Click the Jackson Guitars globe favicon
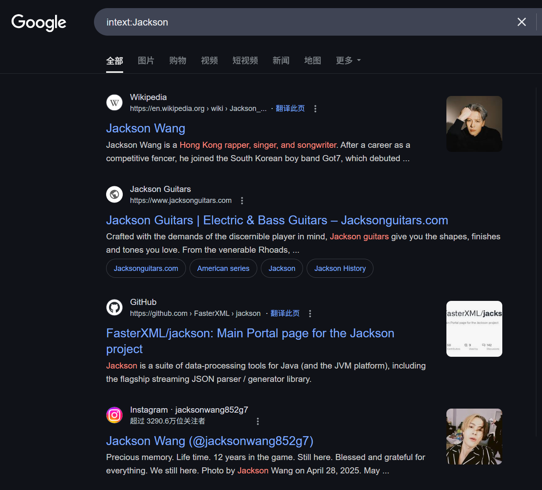542x490 pixels. (x=115, y=194)
